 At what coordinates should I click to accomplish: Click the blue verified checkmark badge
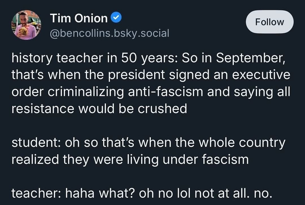click(x=116, y=18)
